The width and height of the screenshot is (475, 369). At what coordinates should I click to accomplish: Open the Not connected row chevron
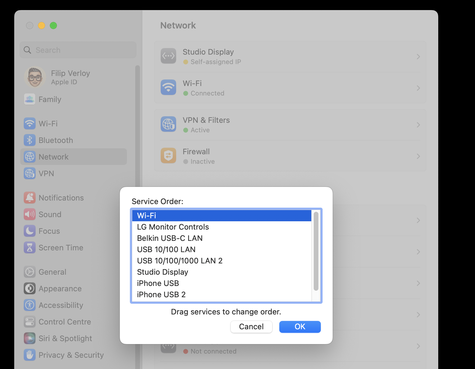pyautogui.click(x=418, y=346)
